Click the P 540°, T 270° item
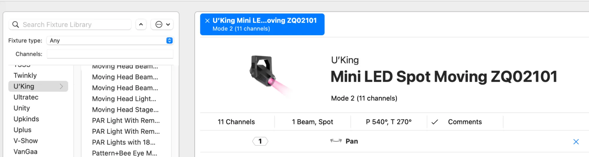The height and width of the screenshot is (157, 589). pos(389,122)
